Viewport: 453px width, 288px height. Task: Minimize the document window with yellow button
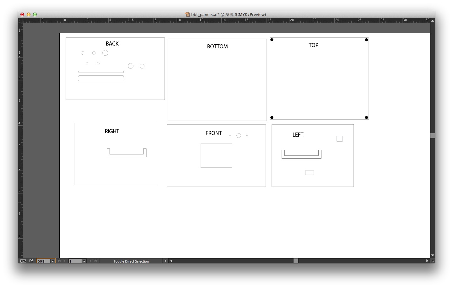click(x=29, y=14)
